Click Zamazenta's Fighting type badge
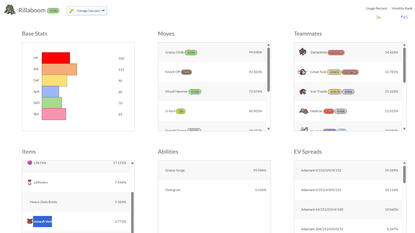This screenshot has width=415, height=233. (336, 53)
